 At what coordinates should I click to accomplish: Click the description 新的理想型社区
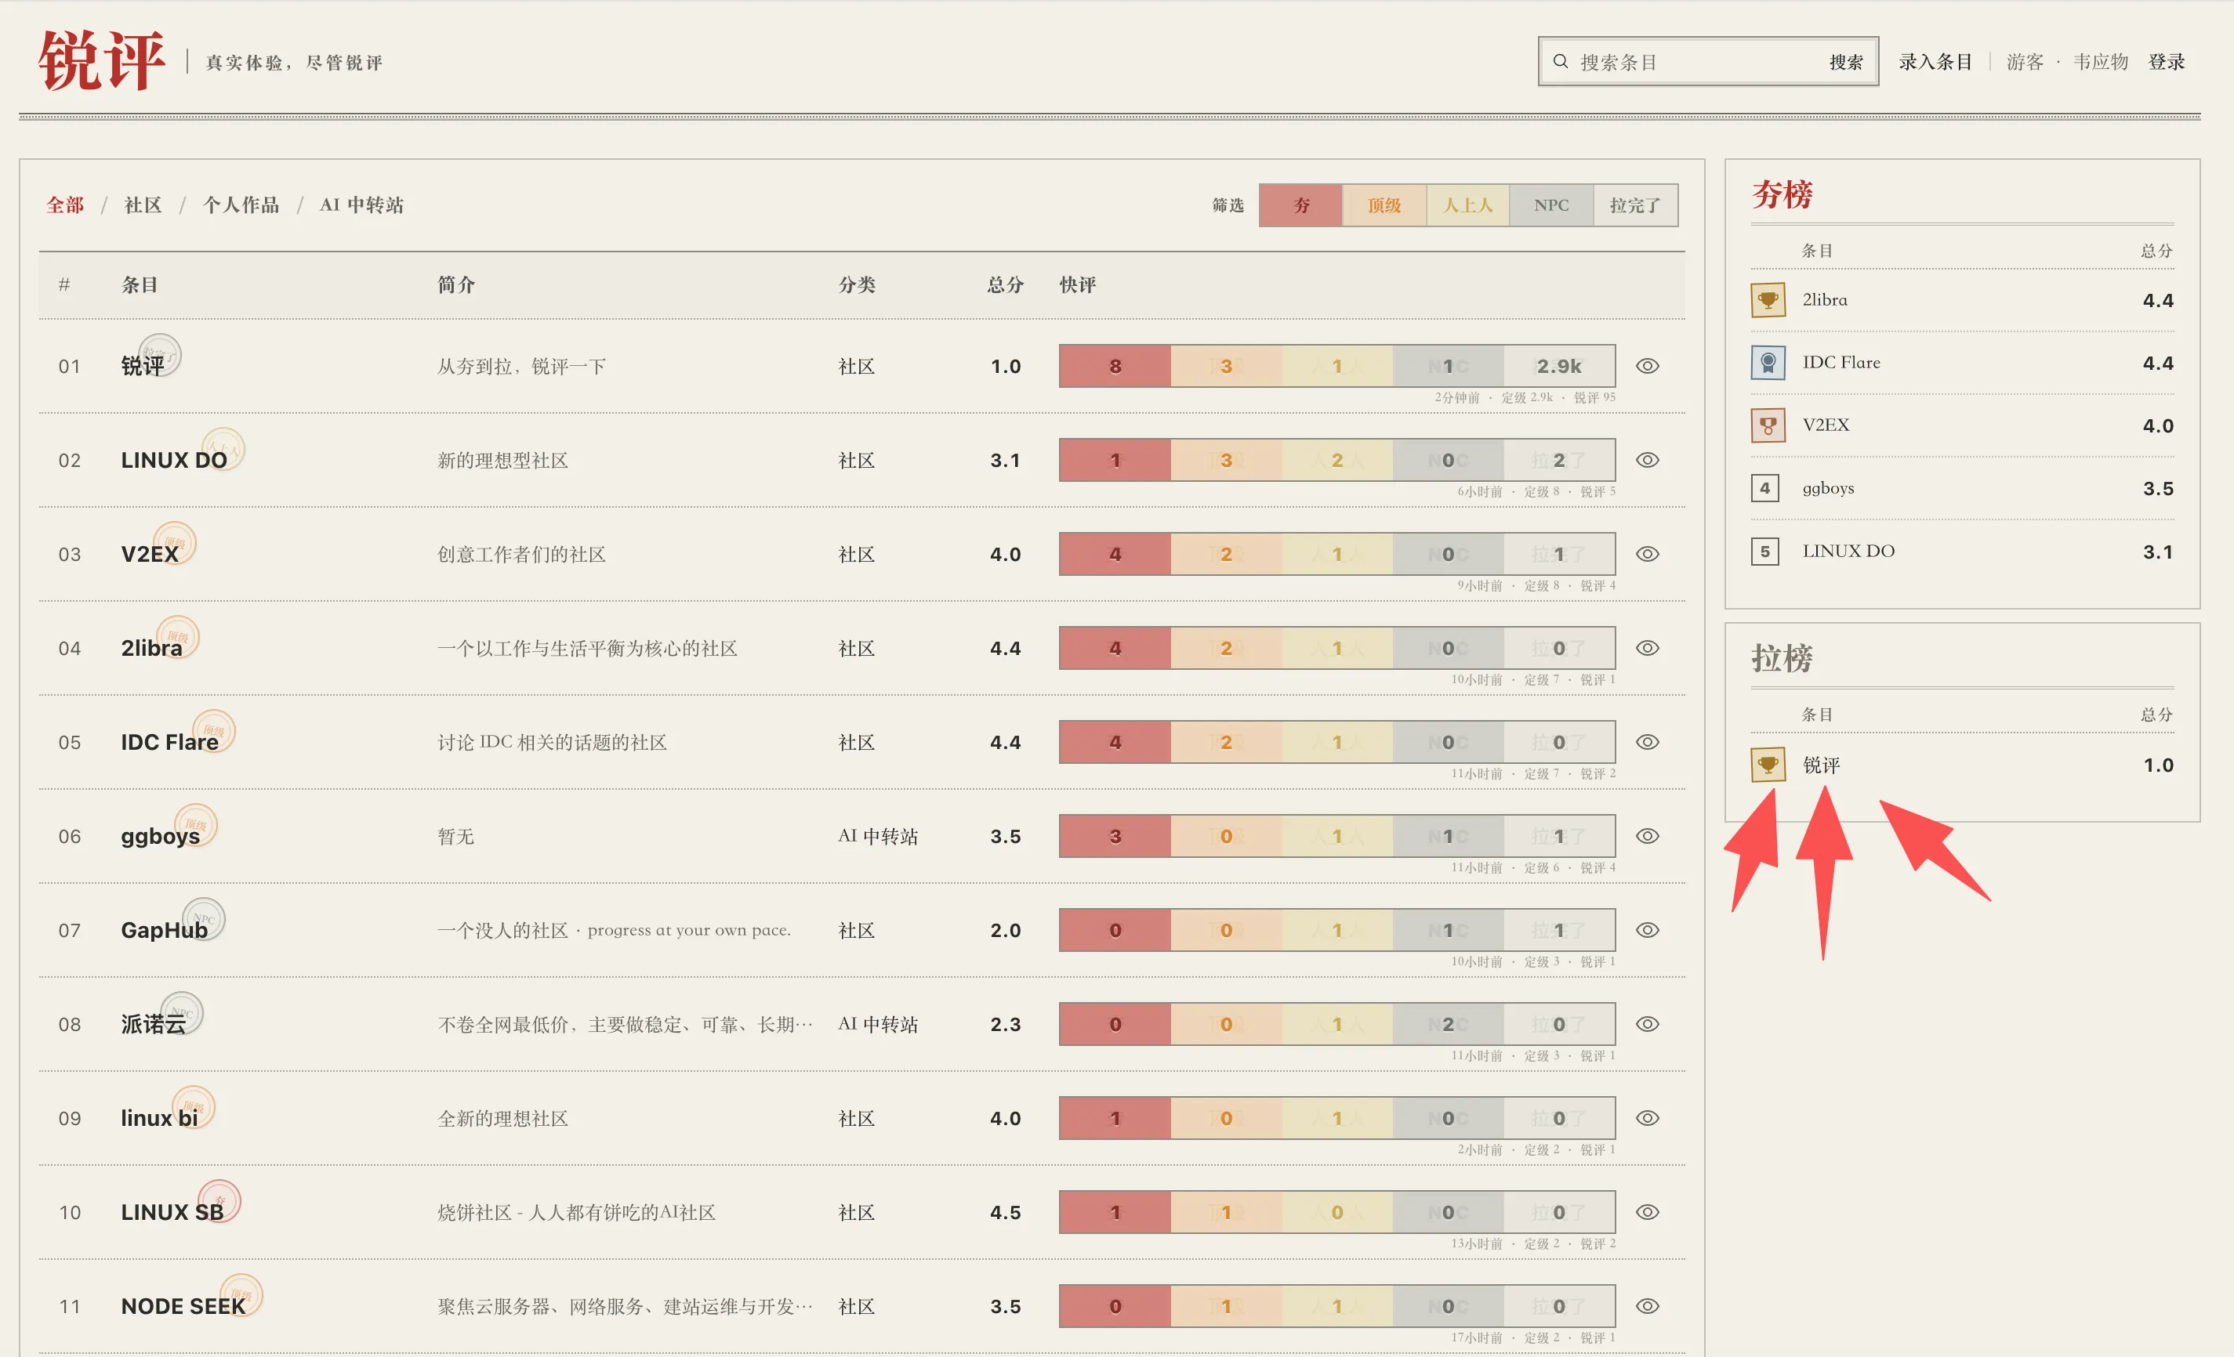click(x=502, y=461)
